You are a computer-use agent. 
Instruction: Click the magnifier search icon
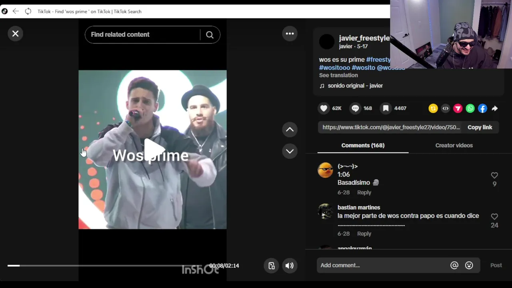[210, 35]
